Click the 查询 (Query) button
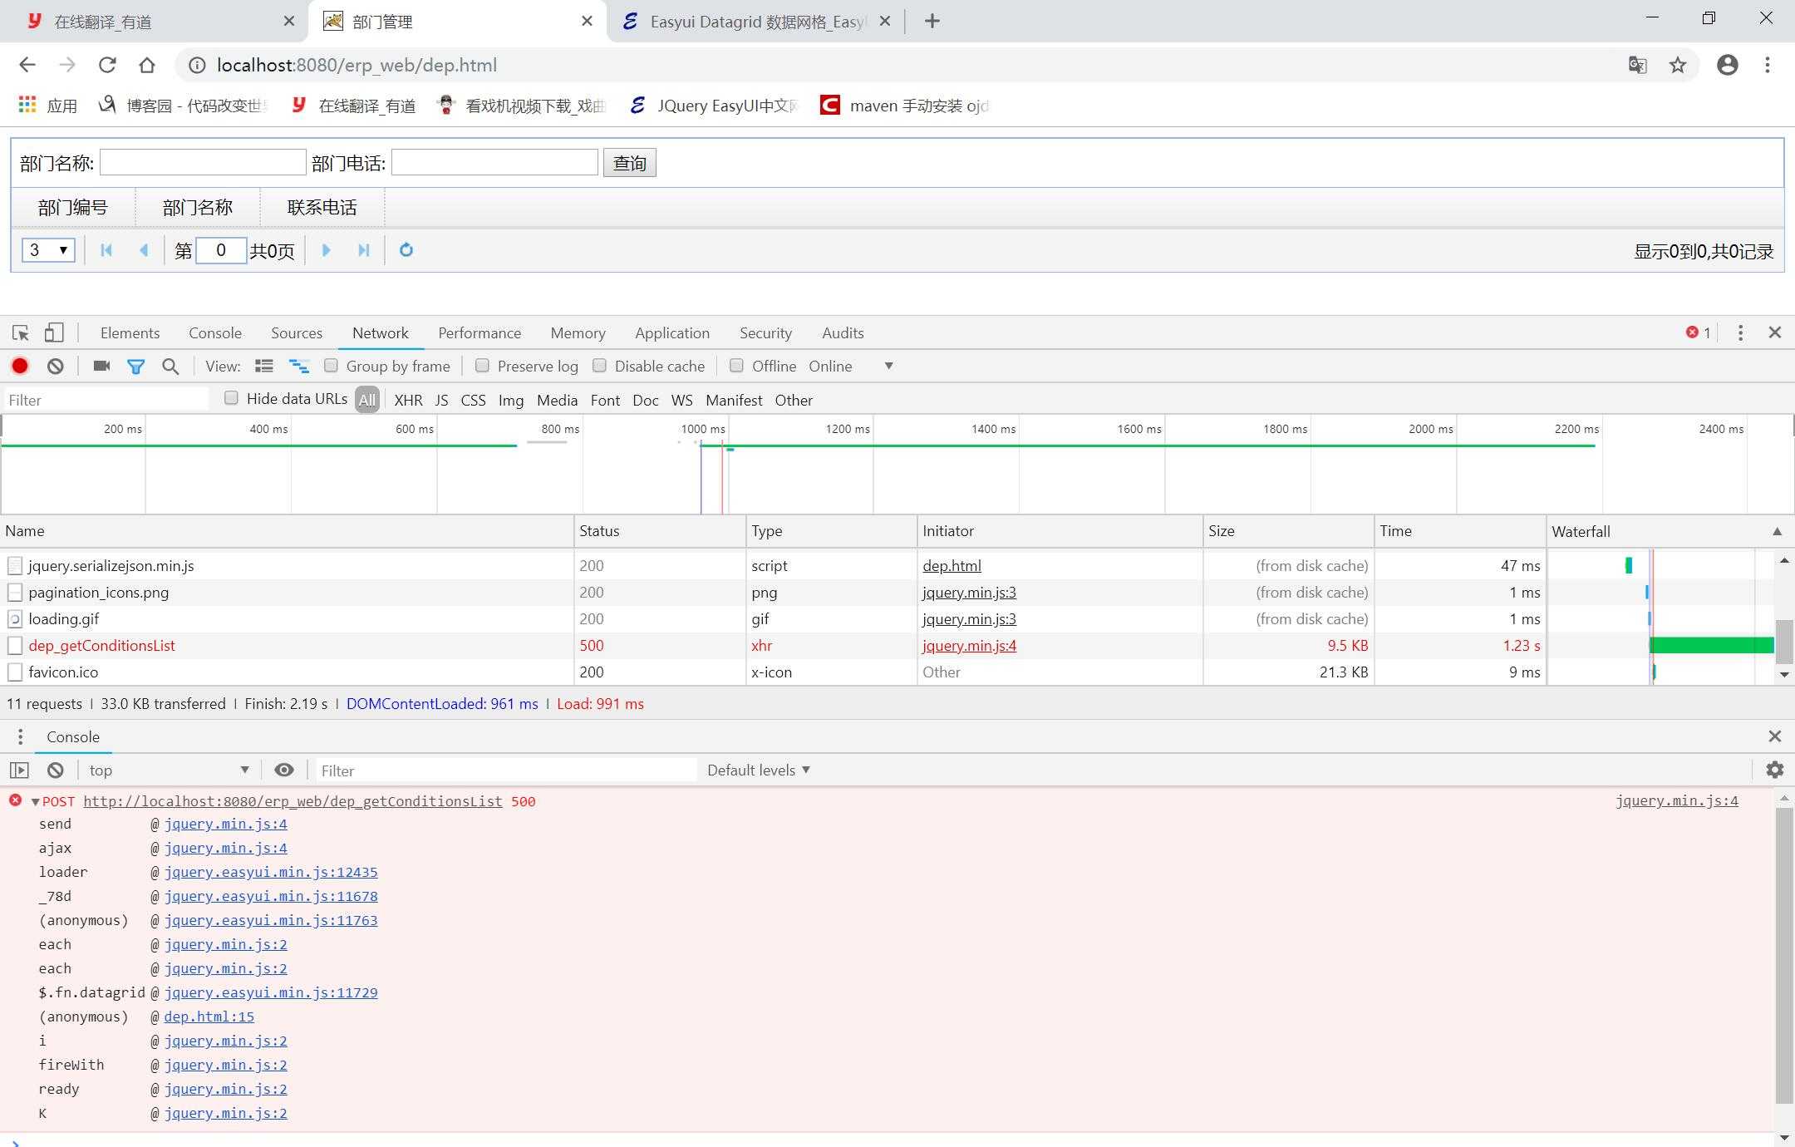 (x=629, y=161)
